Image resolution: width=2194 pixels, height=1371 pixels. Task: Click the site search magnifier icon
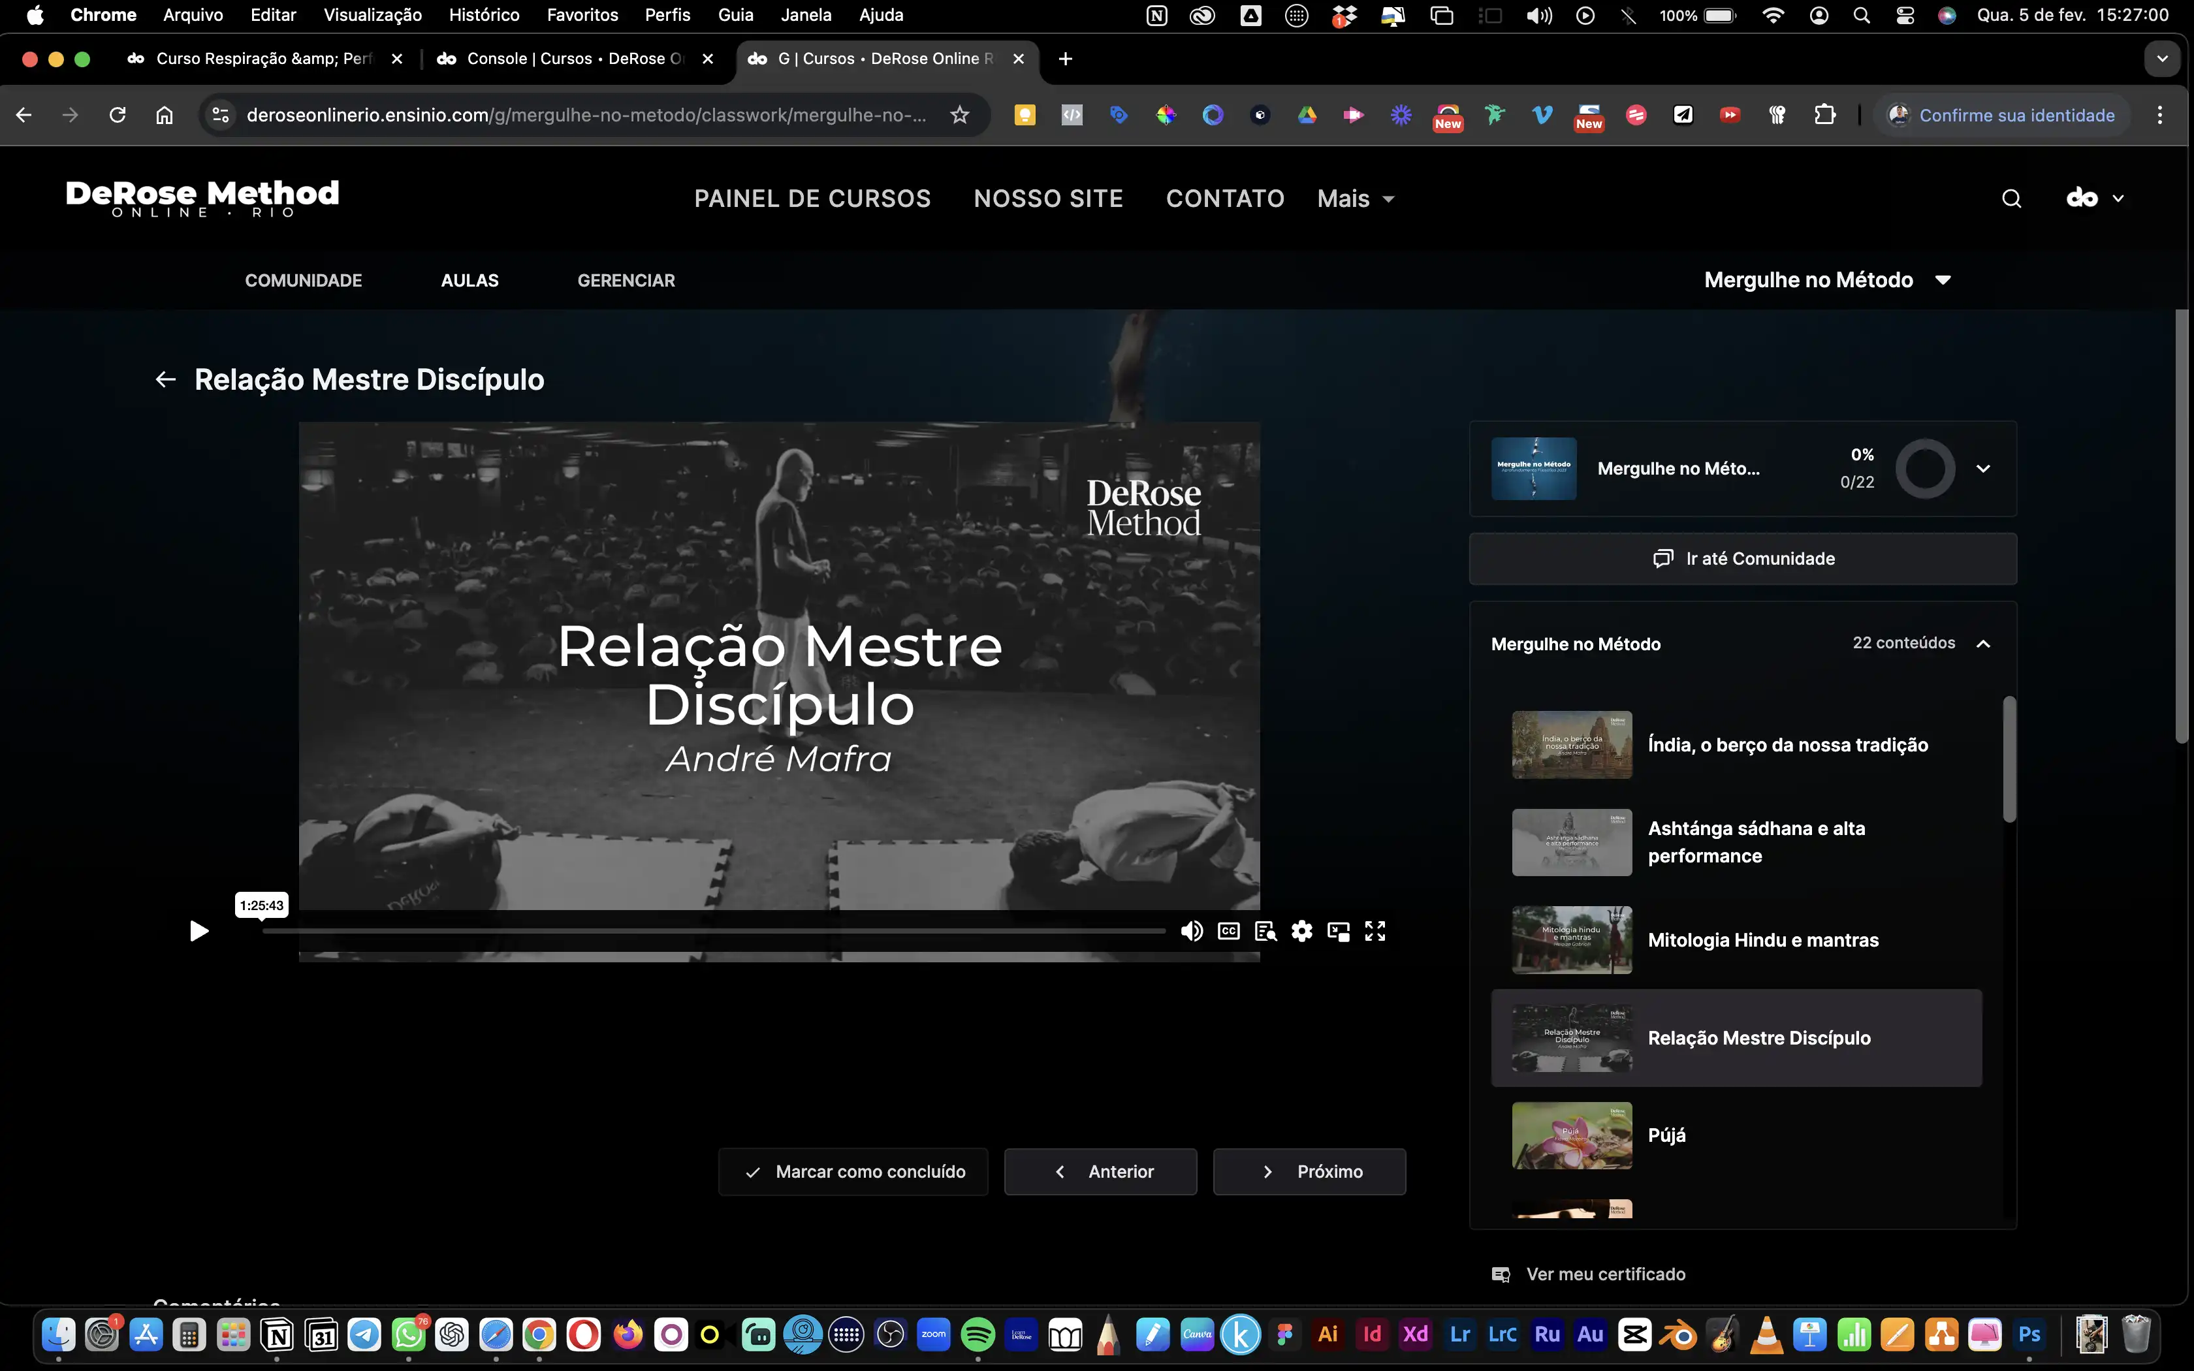click(2011, 198)
